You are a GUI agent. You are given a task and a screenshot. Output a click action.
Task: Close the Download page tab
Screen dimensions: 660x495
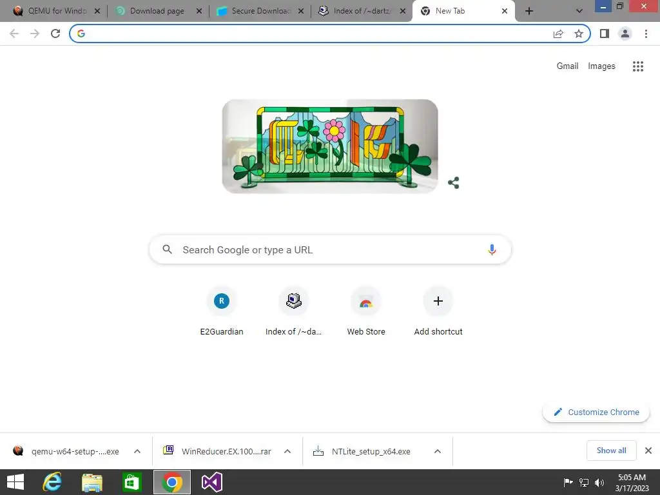(x=199, y=11)
